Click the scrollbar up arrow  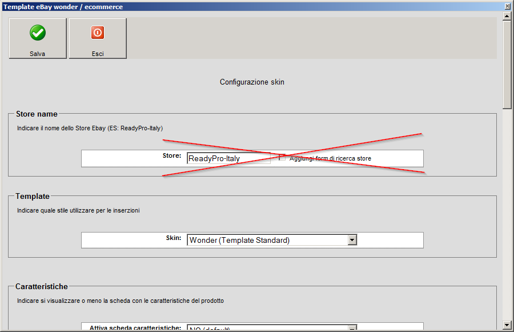507,16
